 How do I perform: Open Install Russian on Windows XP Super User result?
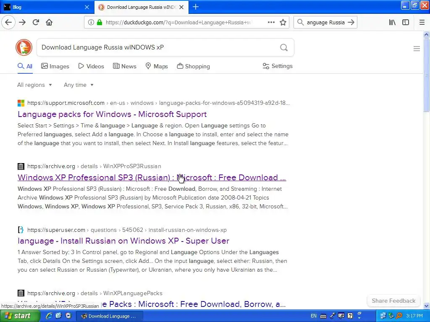[x=123, y=241]
